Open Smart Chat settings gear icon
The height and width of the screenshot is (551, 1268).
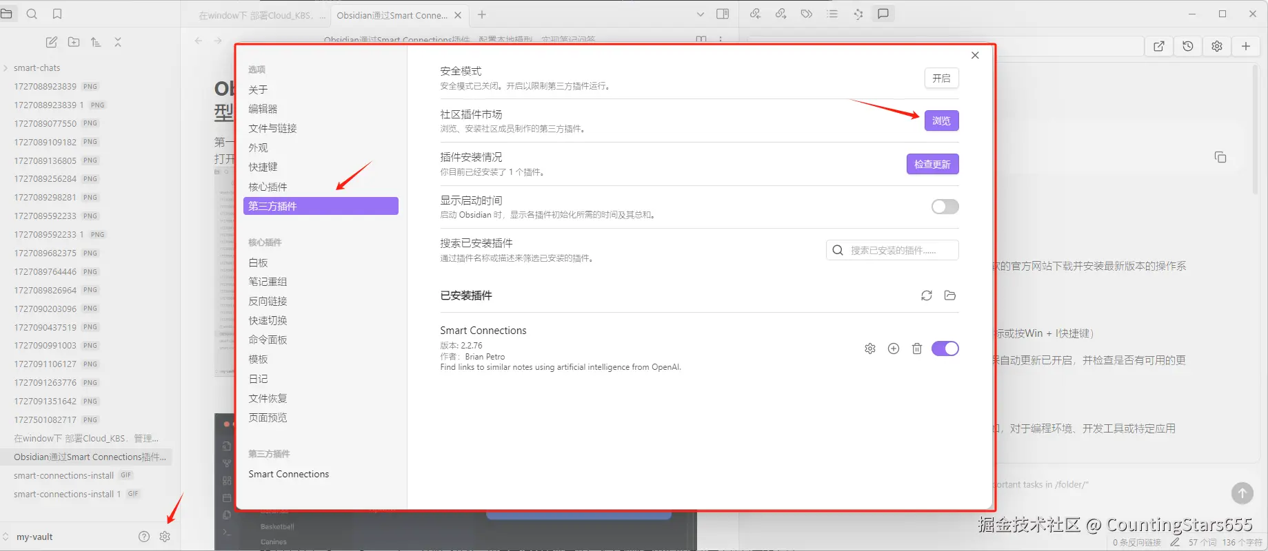1217,46
